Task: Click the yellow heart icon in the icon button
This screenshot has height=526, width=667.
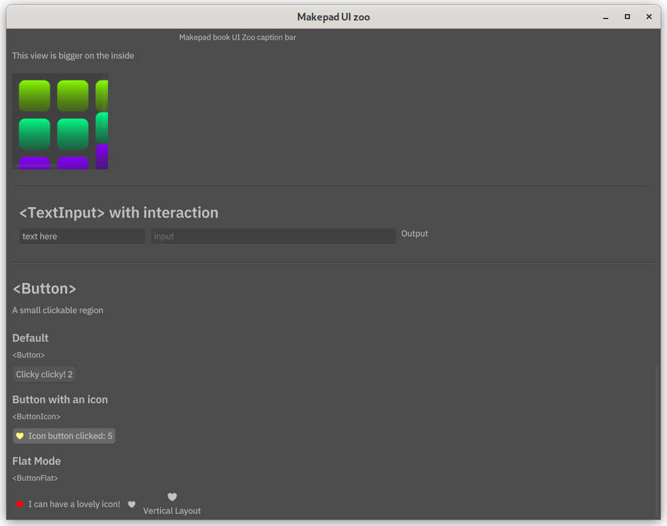Action: 20,436
